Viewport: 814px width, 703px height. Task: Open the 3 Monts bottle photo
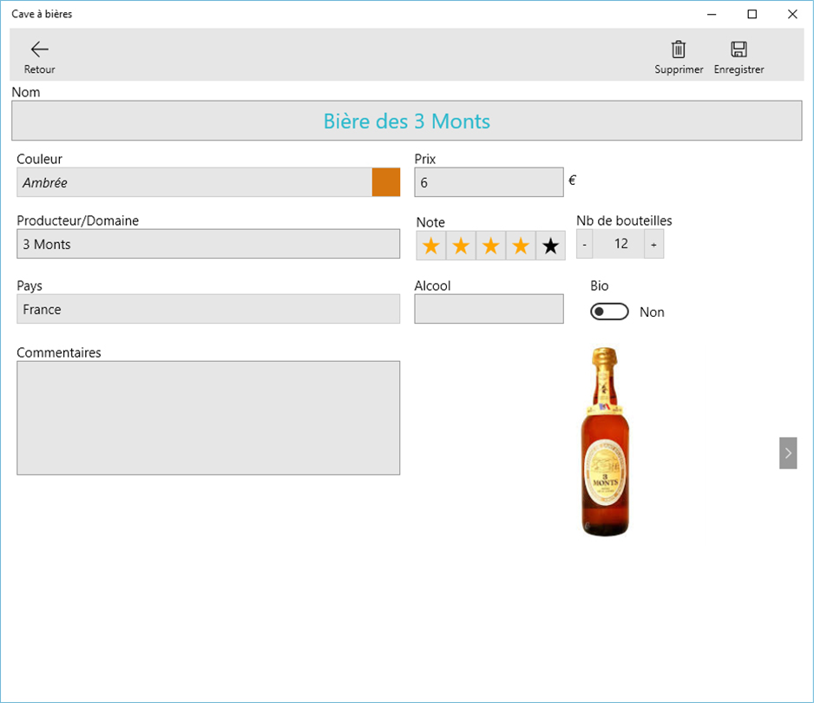605,442
